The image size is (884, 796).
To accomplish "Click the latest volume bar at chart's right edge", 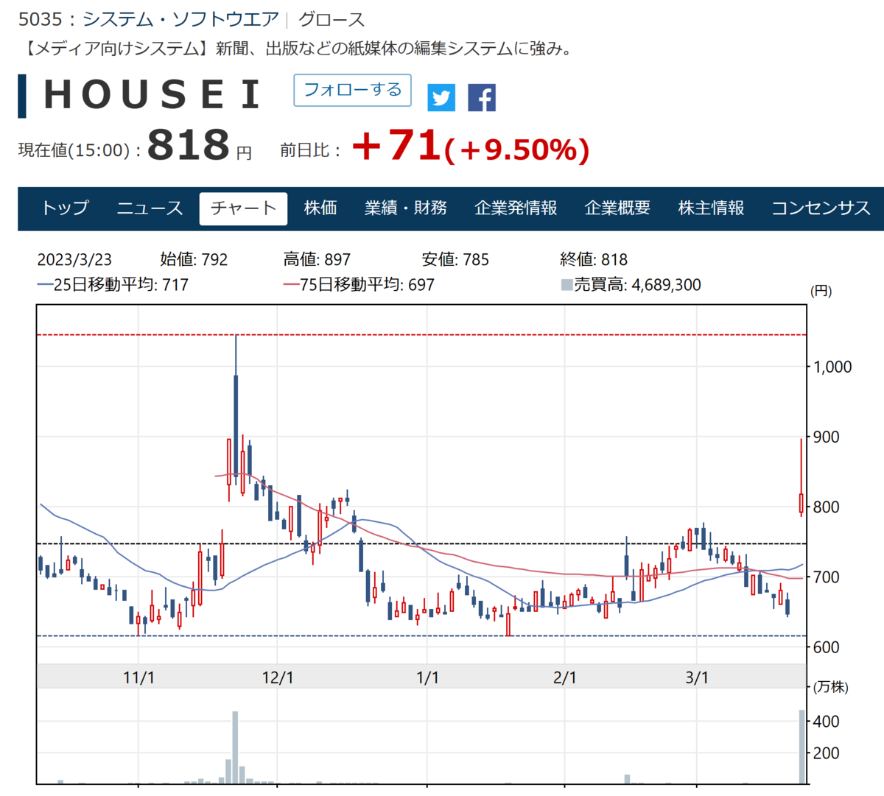I will pyautogui.click(x=802, y=746).
